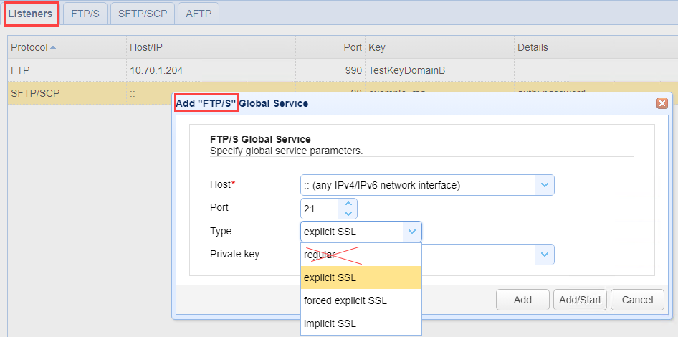678x337 pixels.
Task: Switch to the AFTP tab
Action: point(199,14)
